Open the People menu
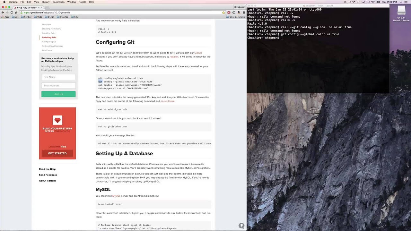The width and height of the screenshot is (411, 231). (83, 2)
